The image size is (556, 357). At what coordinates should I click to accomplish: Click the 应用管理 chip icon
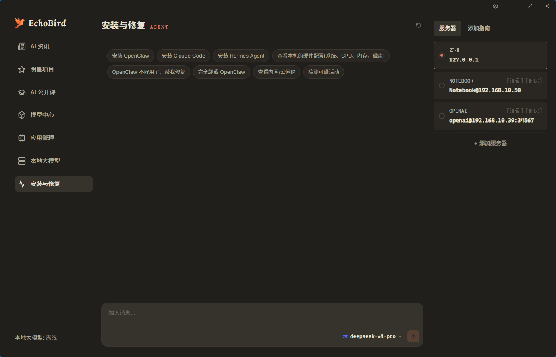(22, 138)
